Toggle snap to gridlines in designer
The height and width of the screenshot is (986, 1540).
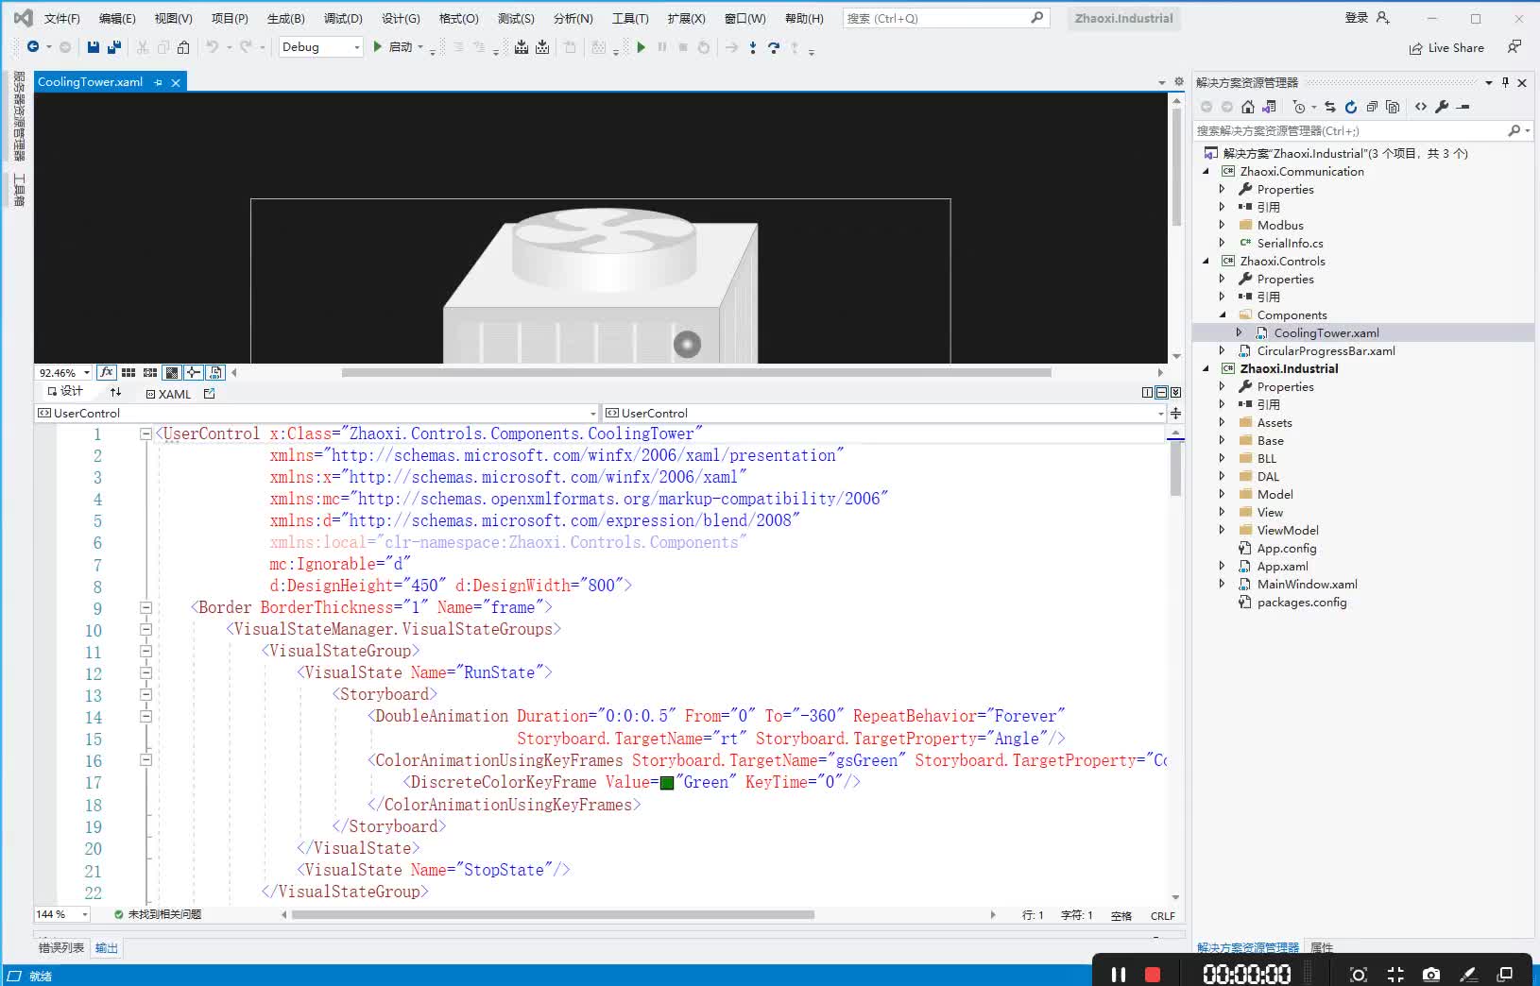point(150,372)
